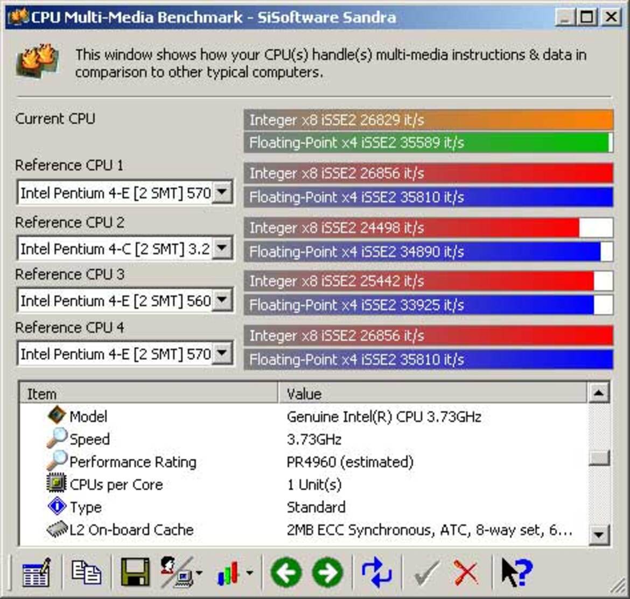Click the 'Performance Rating' row label

coord(133,462)
